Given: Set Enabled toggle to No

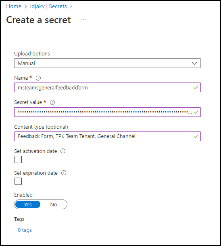Looking at the screenshot, I should [x=54, y=204].
